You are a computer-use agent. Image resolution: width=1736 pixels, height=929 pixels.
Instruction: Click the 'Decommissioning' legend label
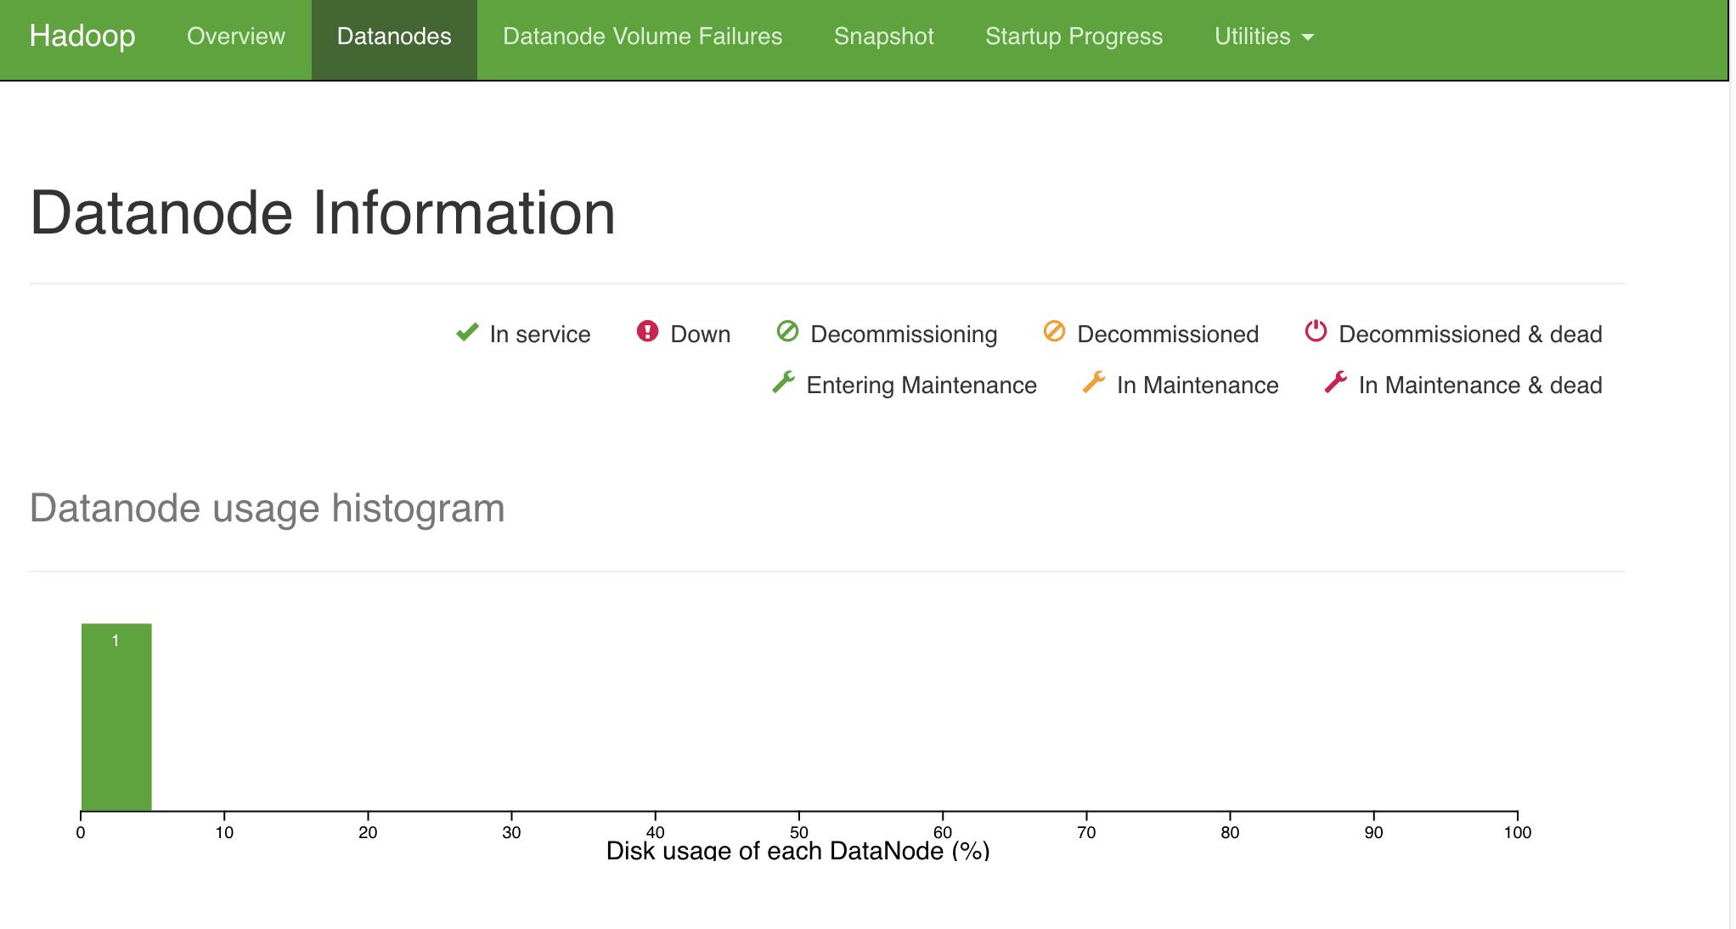point(904,335)
